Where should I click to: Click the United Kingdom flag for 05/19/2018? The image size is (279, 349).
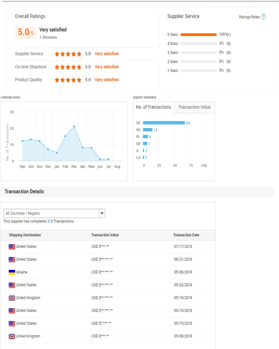12,298
